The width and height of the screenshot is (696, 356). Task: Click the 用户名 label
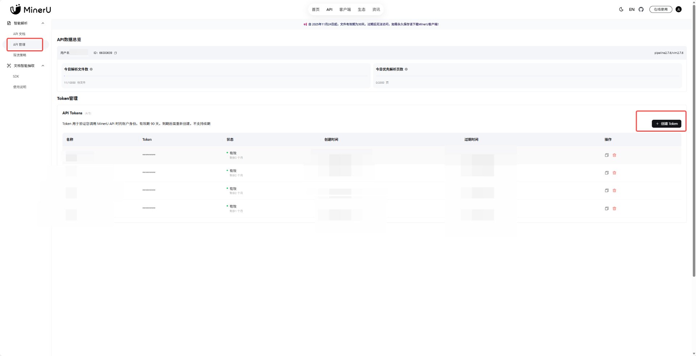[65, 53]
